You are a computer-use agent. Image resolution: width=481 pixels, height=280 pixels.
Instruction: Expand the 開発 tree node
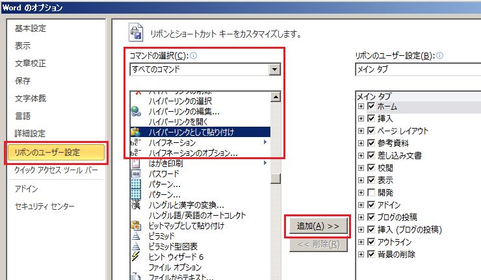361,192
